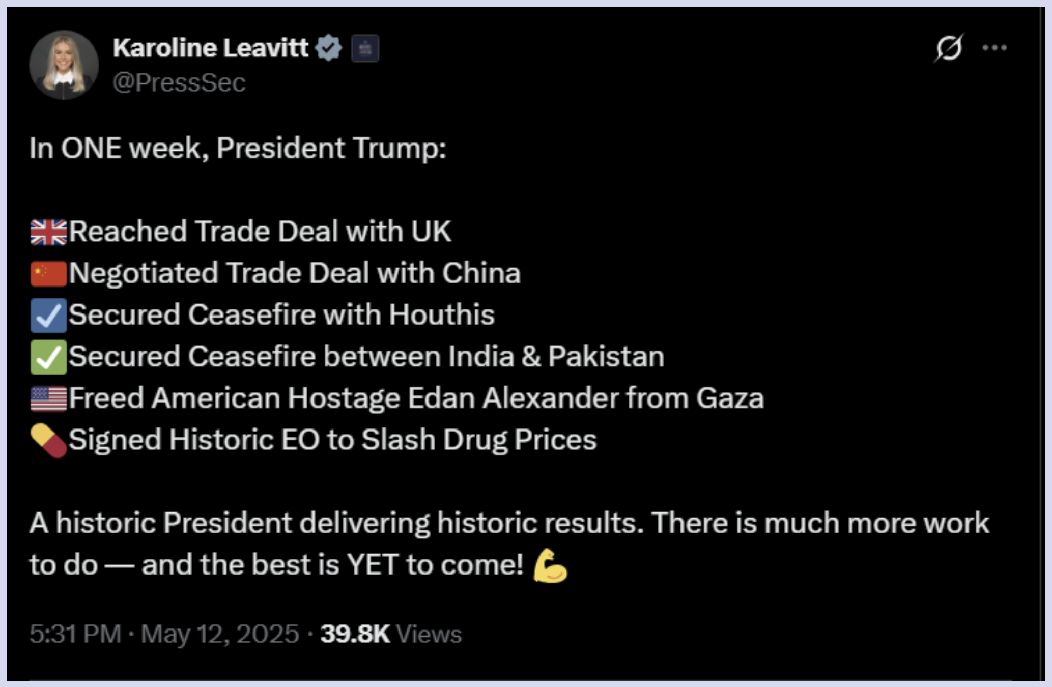
Task: Click the blue checkmark box emoji
Action: [x=48, y=316]
